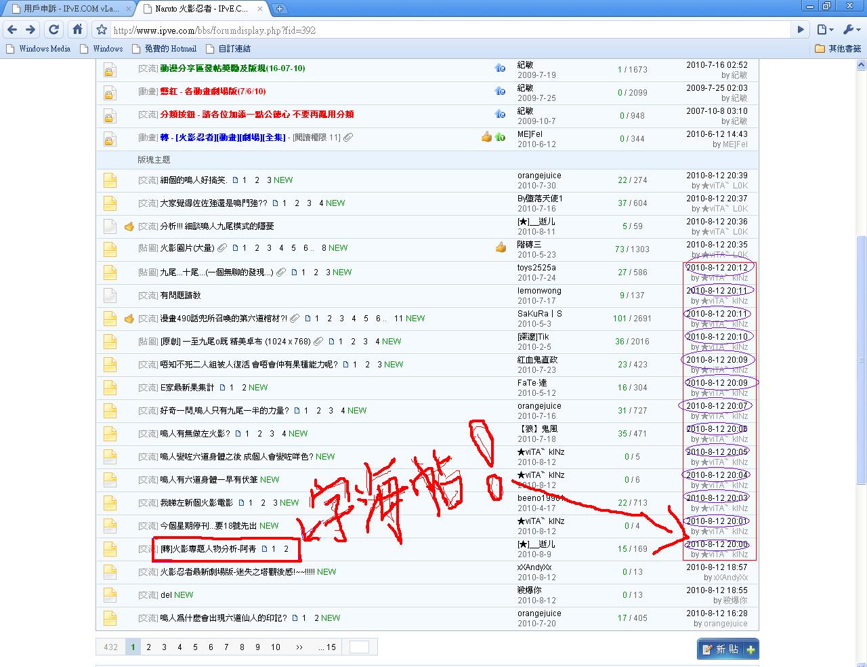Go to page 2 in bottom pagination

pyautogui.click(x=149, y=647)
